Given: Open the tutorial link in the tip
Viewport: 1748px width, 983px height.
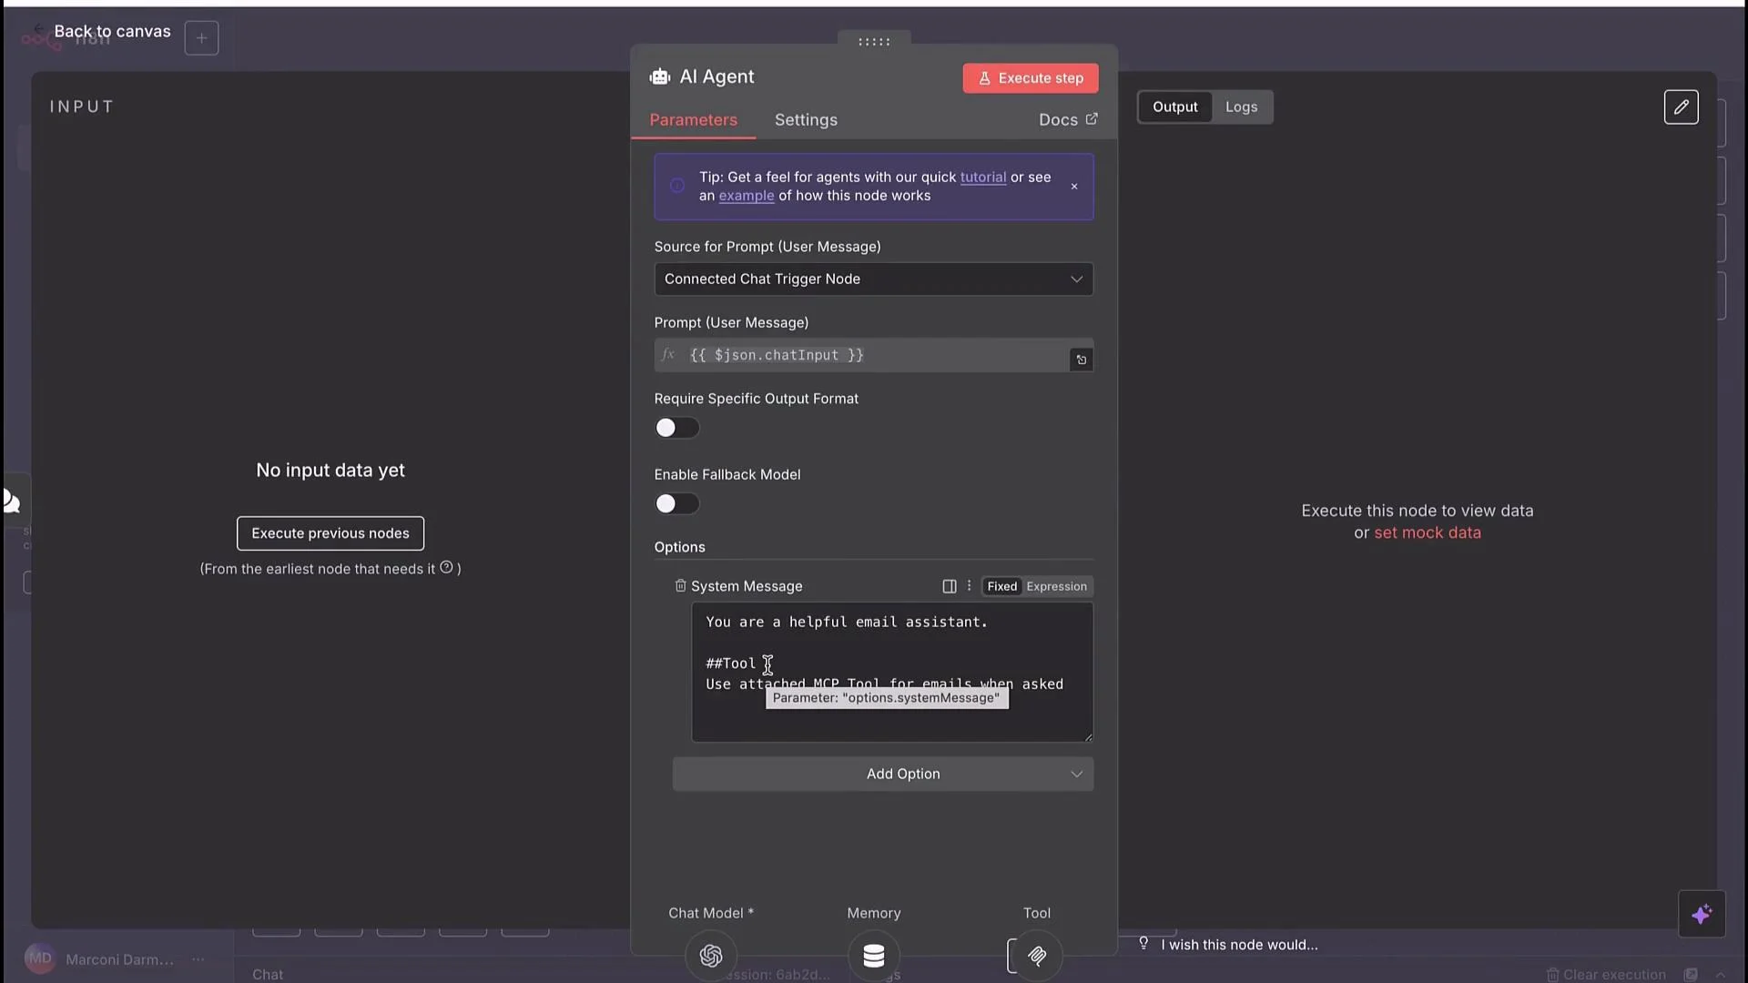Looking at the screenshot, I should [x=982, y=177].
